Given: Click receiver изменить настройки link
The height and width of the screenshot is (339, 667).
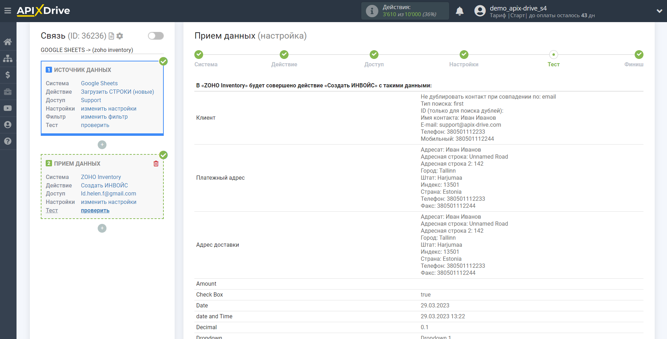Looking at the screenshot, I should click(109, 202).
